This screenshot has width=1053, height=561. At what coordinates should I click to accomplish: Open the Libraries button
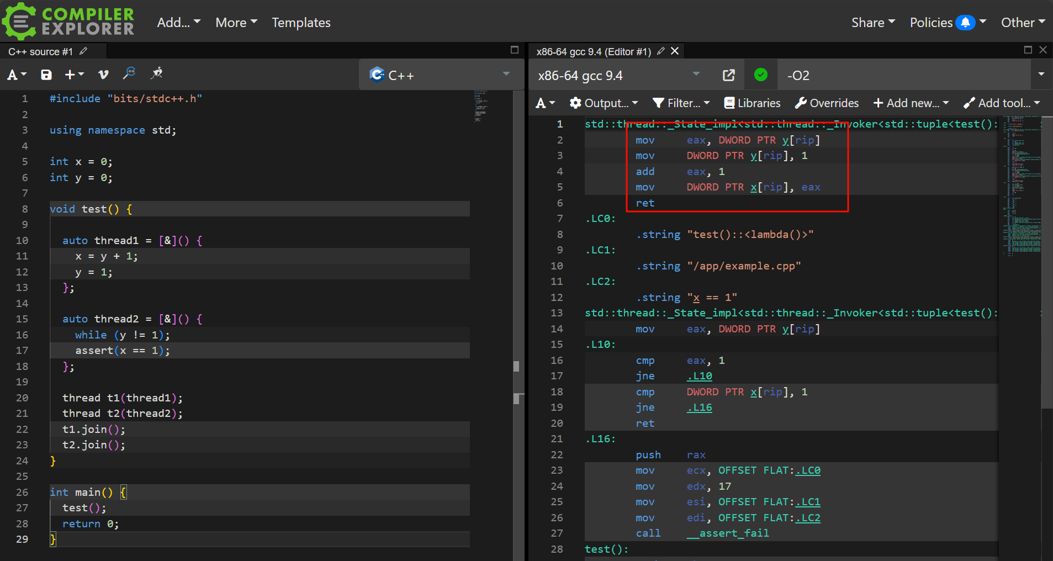tap(752, 103)
